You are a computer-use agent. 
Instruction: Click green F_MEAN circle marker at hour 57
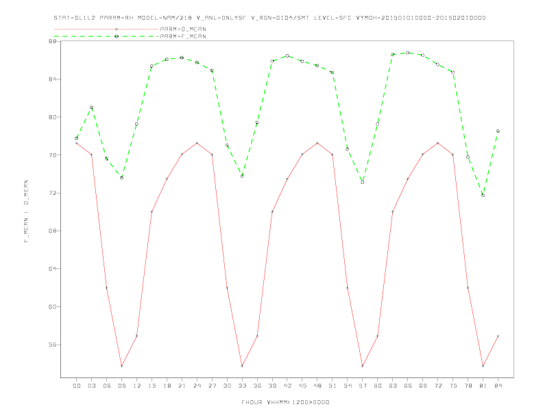(363, 183)
